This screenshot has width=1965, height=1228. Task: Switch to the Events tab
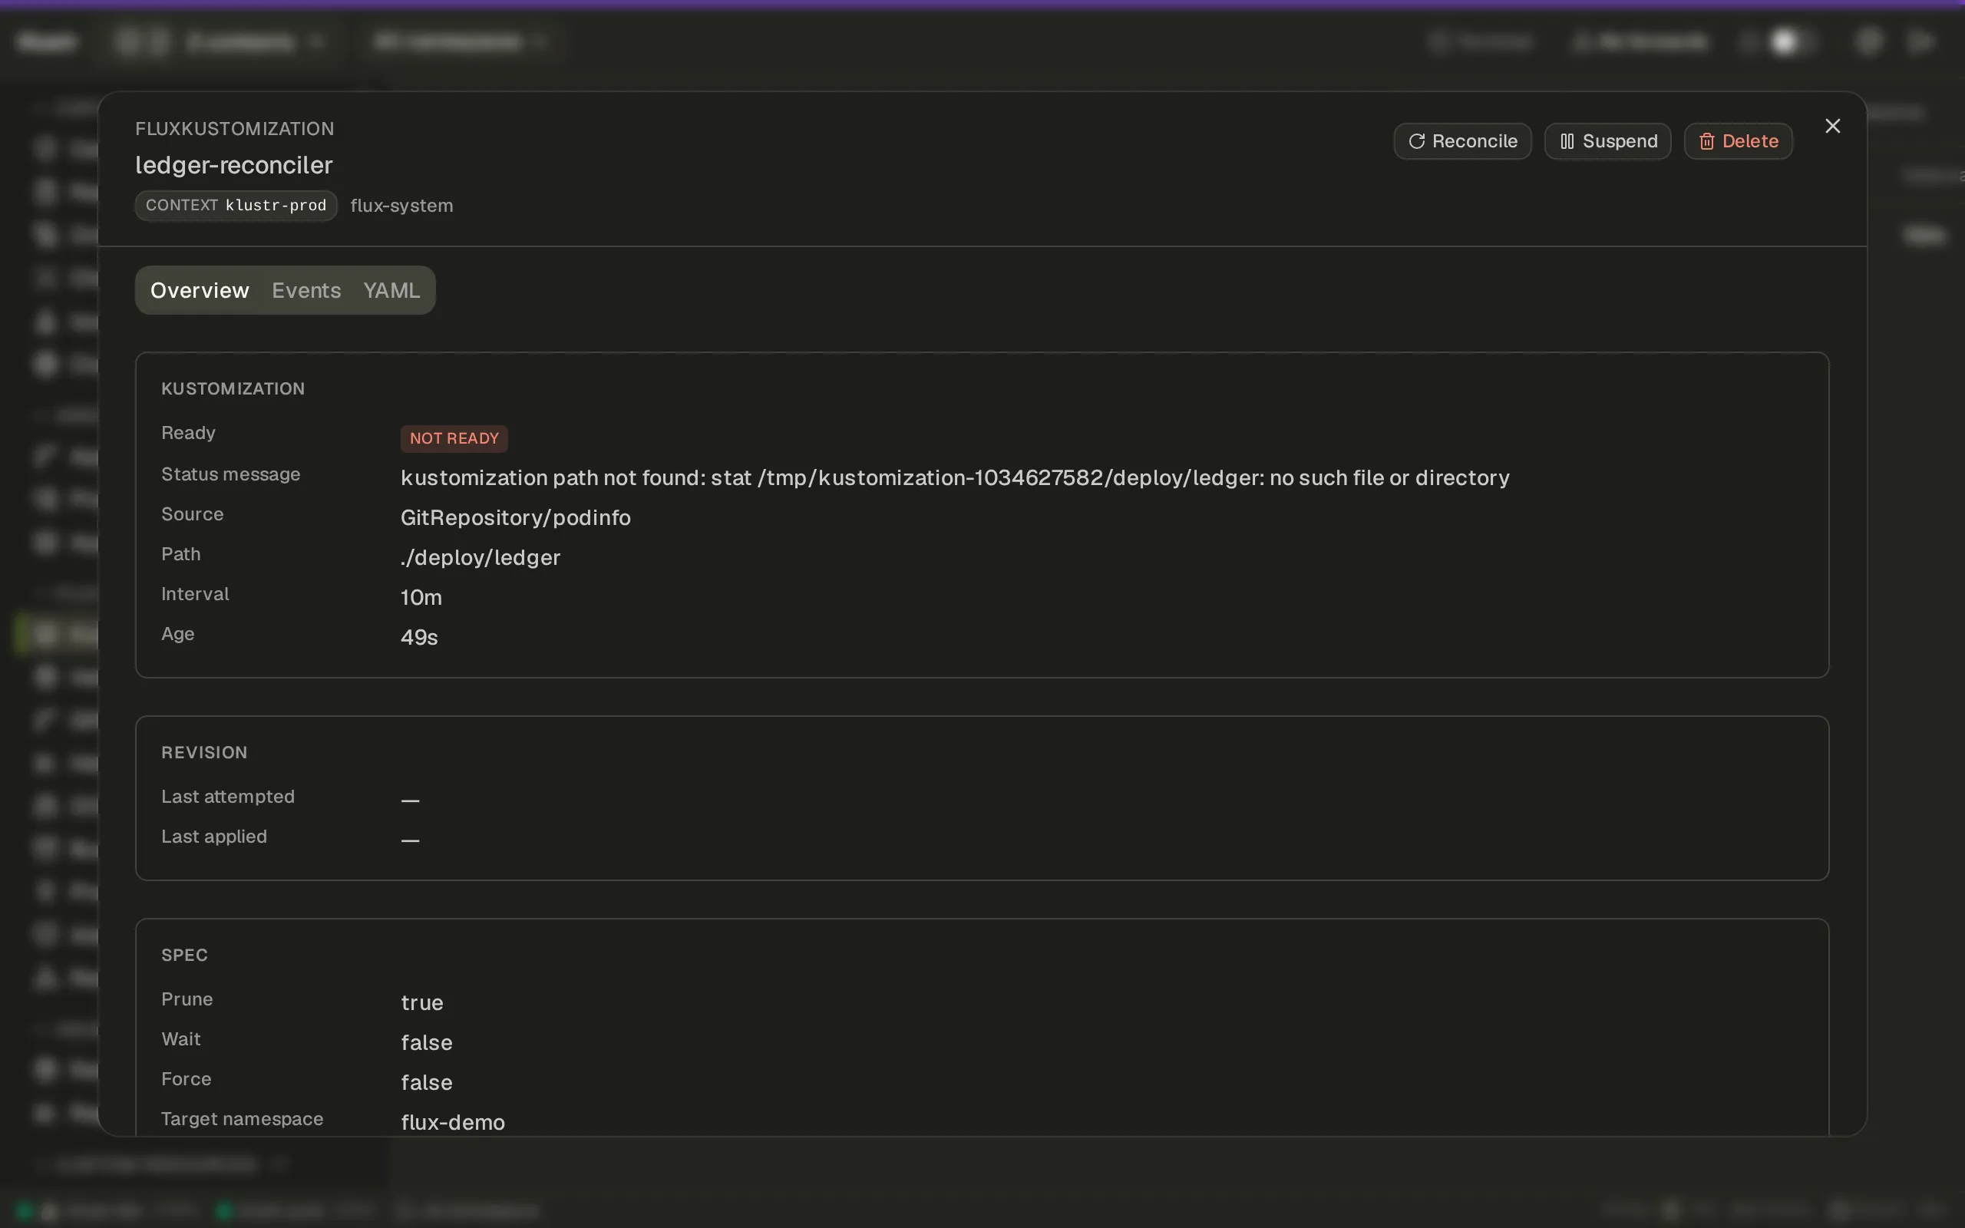coord(306,290)
